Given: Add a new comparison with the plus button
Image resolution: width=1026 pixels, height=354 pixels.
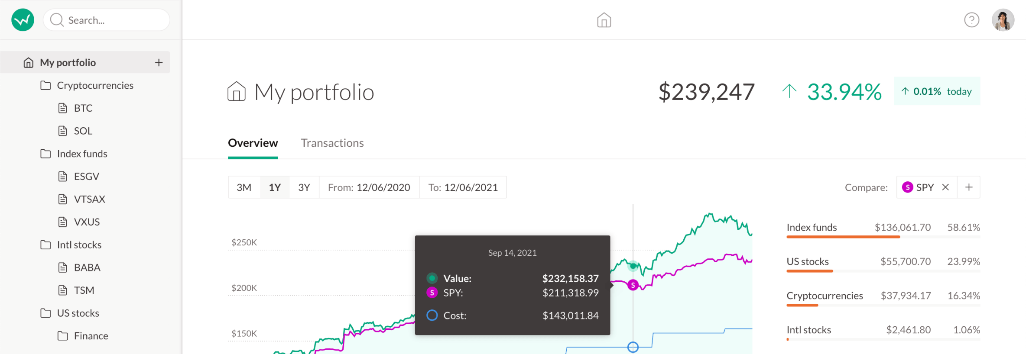Looking at the screenshot, I should (x=969, y=187).
